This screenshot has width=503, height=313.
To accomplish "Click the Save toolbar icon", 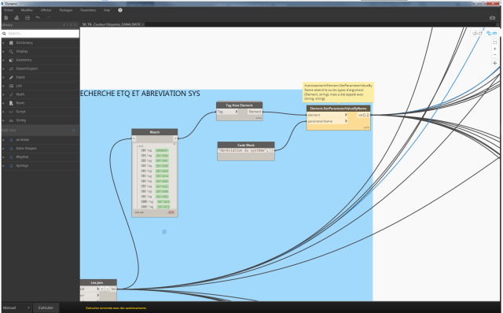I will coord(28,18).
